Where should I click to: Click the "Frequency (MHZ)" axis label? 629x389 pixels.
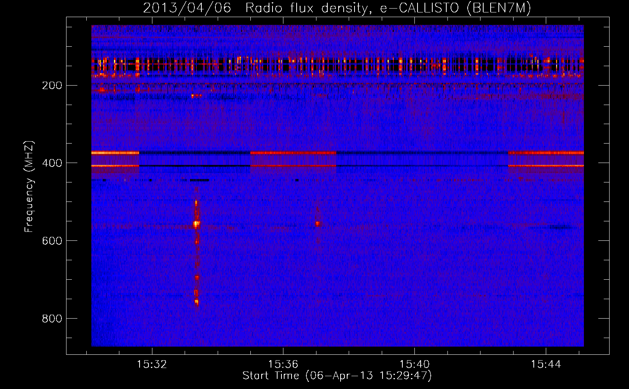[29, 187]
